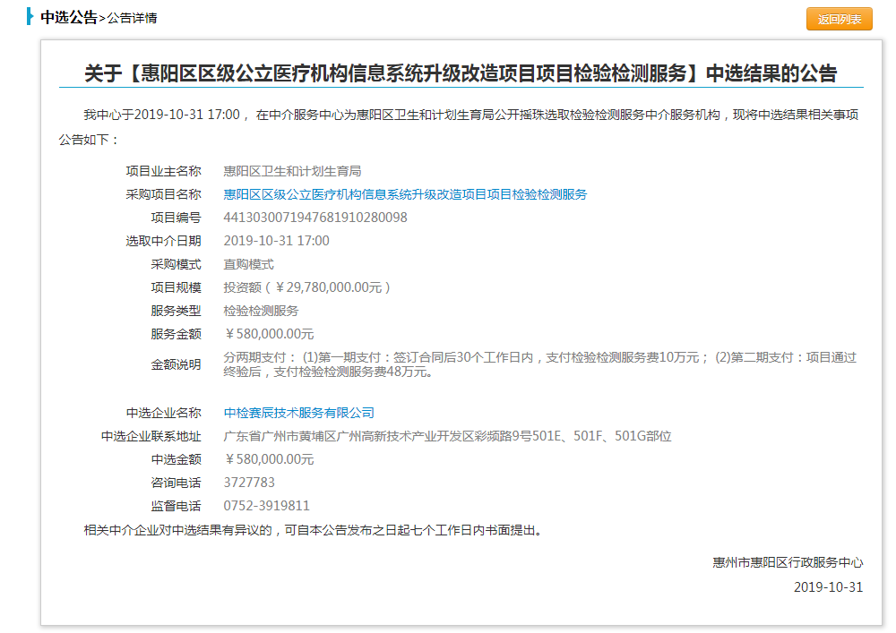
Task: Click the date 2019-10-31 under the signature
Action: (x=828, y=587)
